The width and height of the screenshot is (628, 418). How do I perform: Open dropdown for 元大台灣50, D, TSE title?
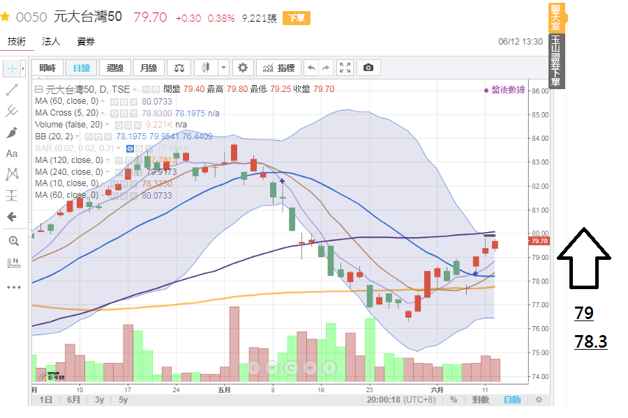135,89
